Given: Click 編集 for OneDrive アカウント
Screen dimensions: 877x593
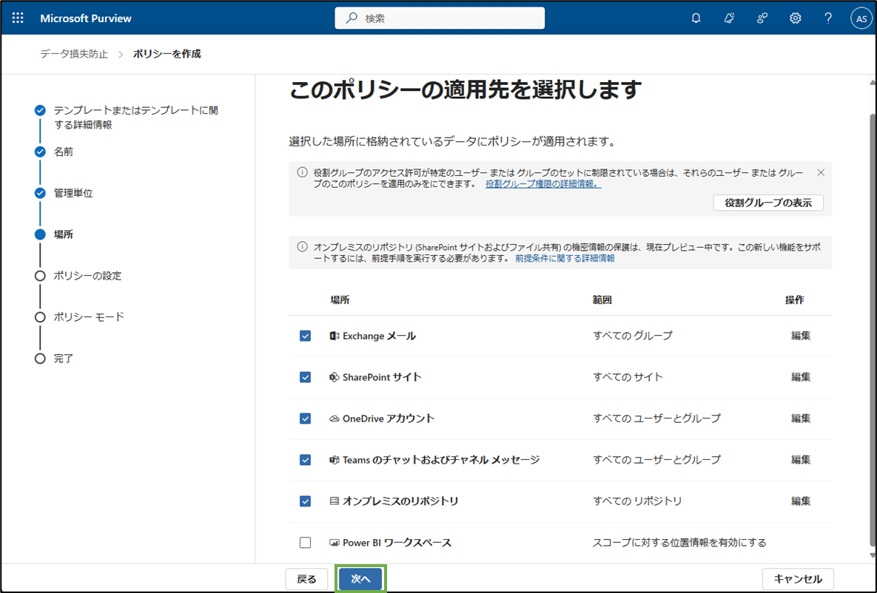Looking at the screenshot, I should (x=801, y=419).
